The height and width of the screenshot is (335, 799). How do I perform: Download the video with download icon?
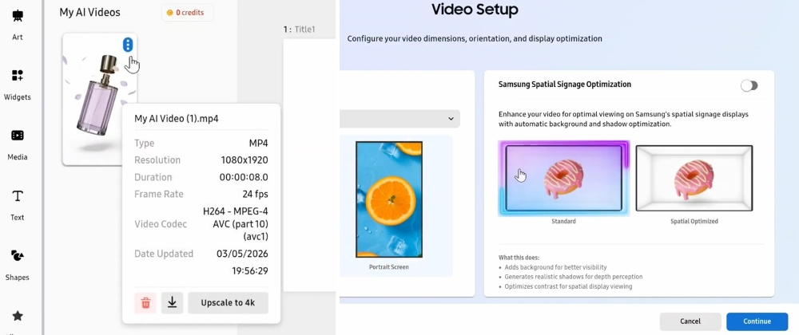point(172,303)
